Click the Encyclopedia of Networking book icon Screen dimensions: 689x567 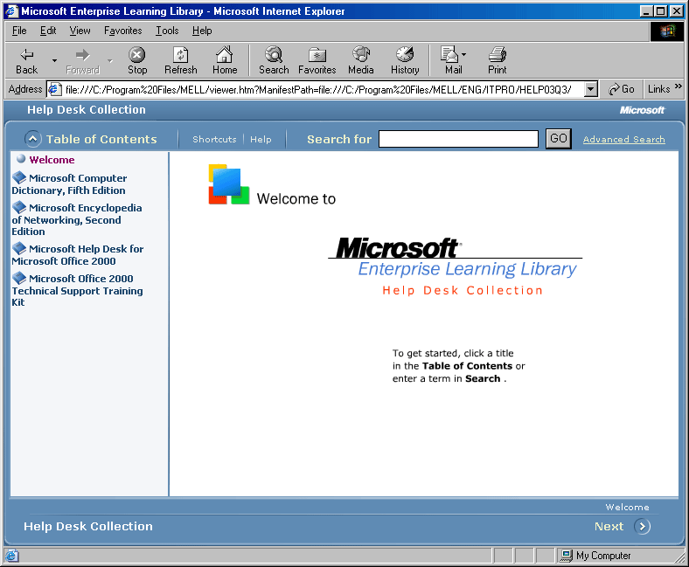pos(19,207)
